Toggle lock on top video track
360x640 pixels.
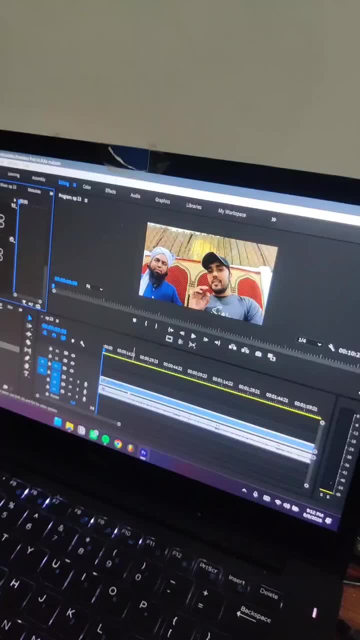50,348
